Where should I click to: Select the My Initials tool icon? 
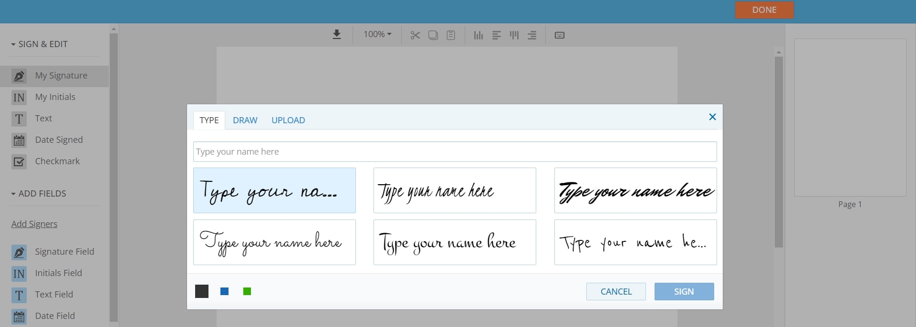click(19, 97)
